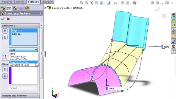Switch to the Surfaces tab
The height and width of the screenshot is (99, 176).
[x=34, y=2]
